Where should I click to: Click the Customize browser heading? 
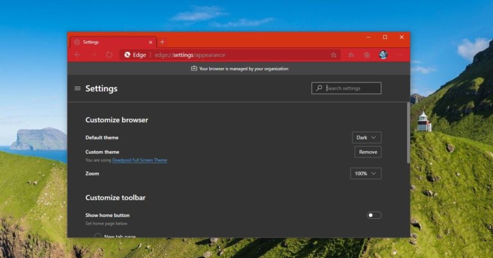(x=117, y=120)
